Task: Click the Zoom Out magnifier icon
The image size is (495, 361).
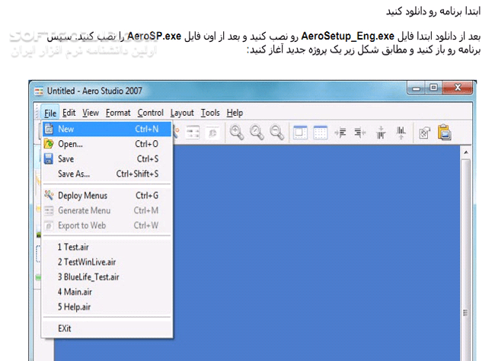Action: [x=277, y=133]
